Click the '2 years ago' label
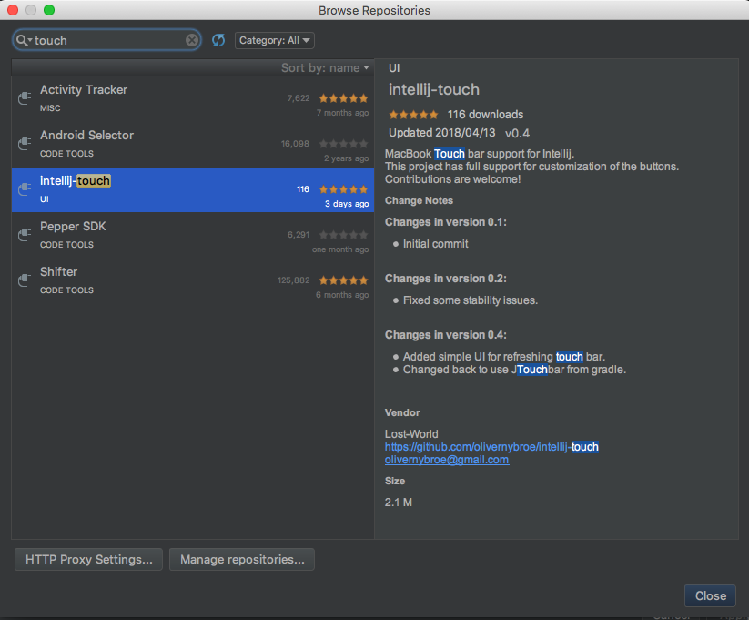Image resolution: width=749 pixels, height=620 pixels. (x=347, y=158)
